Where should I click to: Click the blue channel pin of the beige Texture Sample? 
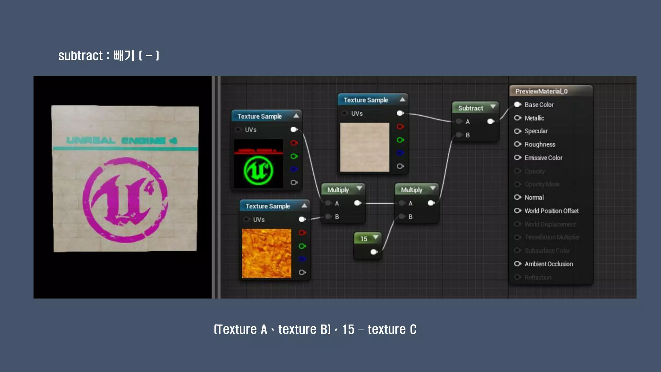[x=400, y=153]
